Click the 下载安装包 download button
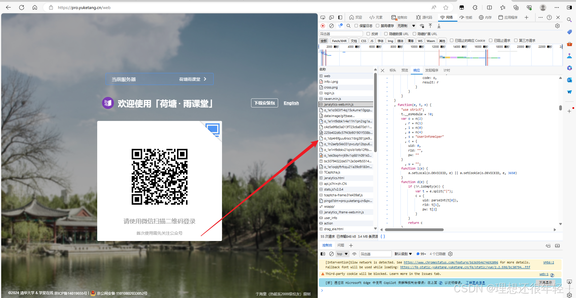Screen dimensions: 576x298 point(265,103)
